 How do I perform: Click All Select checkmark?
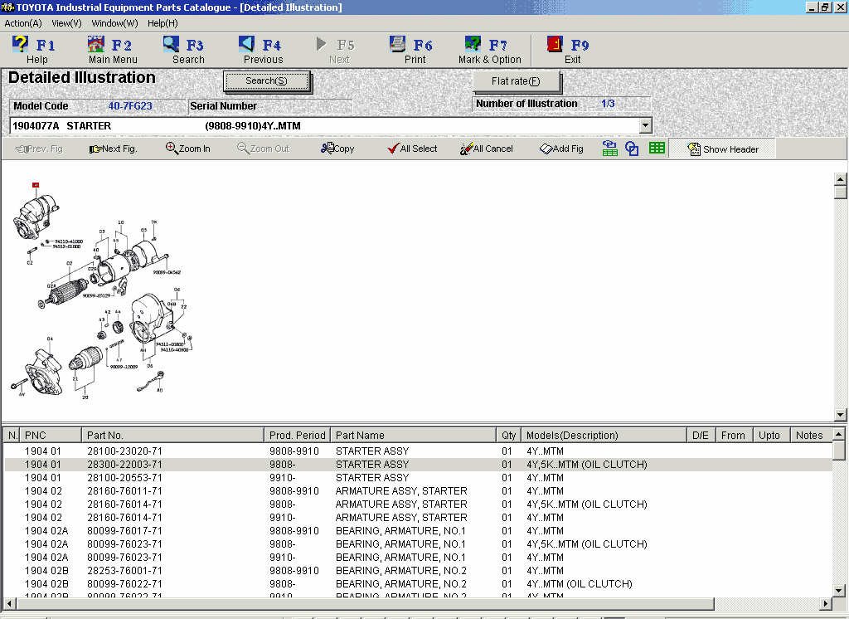412,149
